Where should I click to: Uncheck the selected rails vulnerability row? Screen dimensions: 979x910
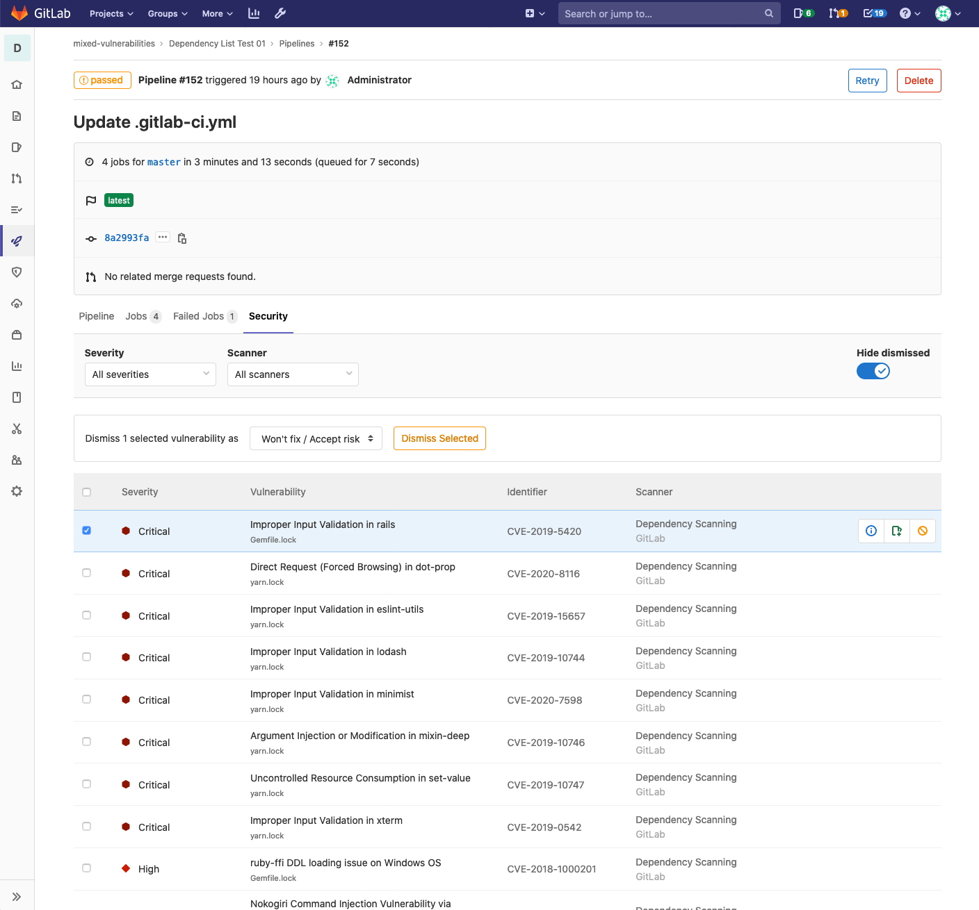point(86,530)
